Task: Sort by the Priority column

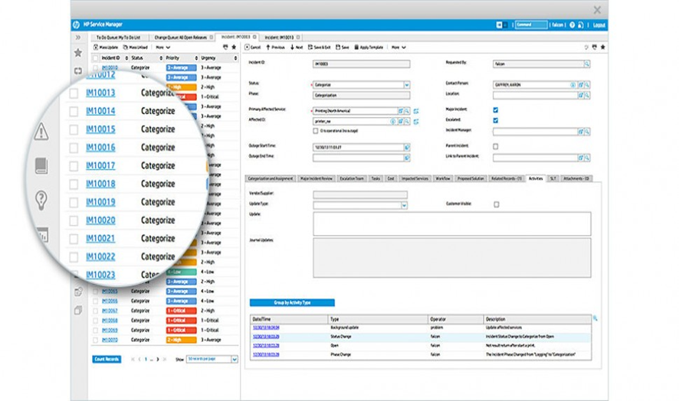Action: tap(182, 58)
